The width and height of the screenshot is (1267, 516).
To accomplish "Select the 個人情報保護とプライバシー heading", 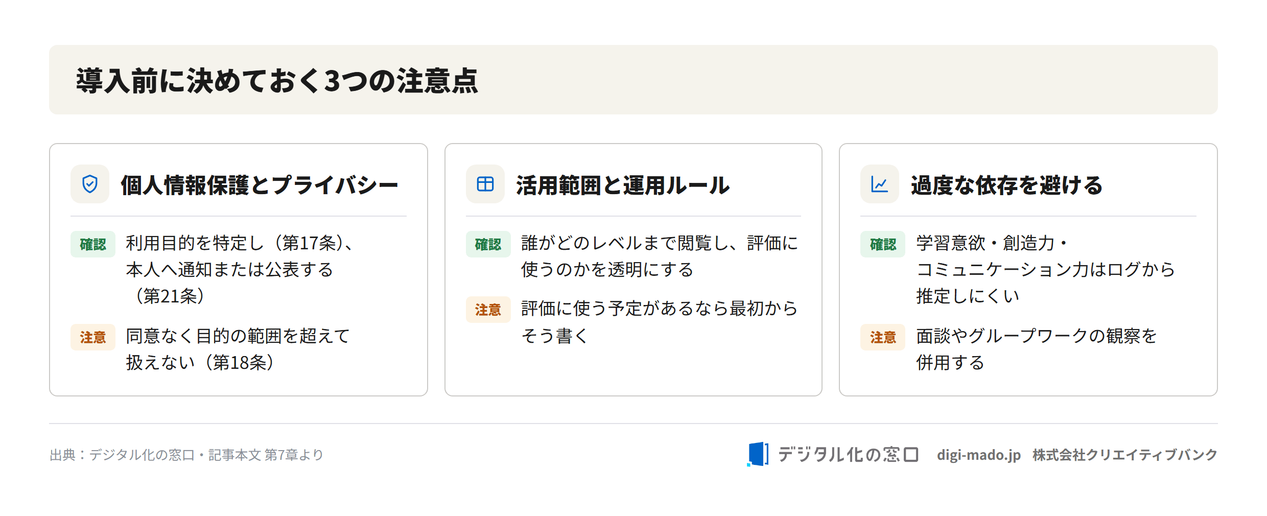I will [x=259, y=185].
